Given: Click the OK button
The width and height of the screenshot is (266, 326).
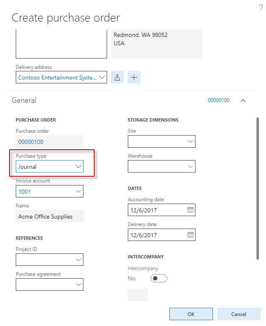Looking at the screenshot, I should tap(191, 314).
